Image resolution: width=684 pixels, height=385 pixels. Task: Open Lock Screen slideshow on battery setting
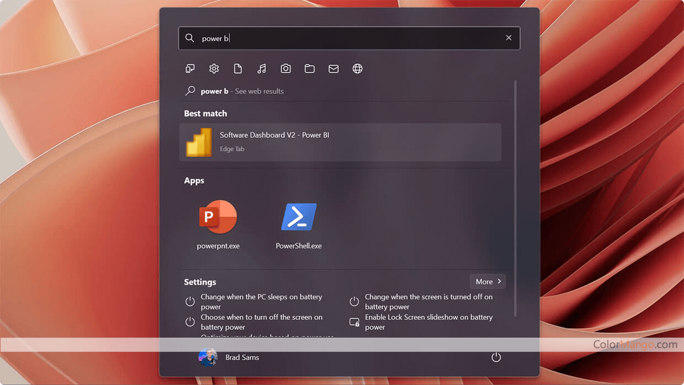coord(428,322)
